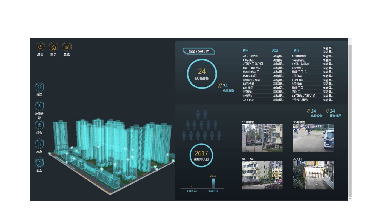Open the 主页 home icon

click(53, 47)
